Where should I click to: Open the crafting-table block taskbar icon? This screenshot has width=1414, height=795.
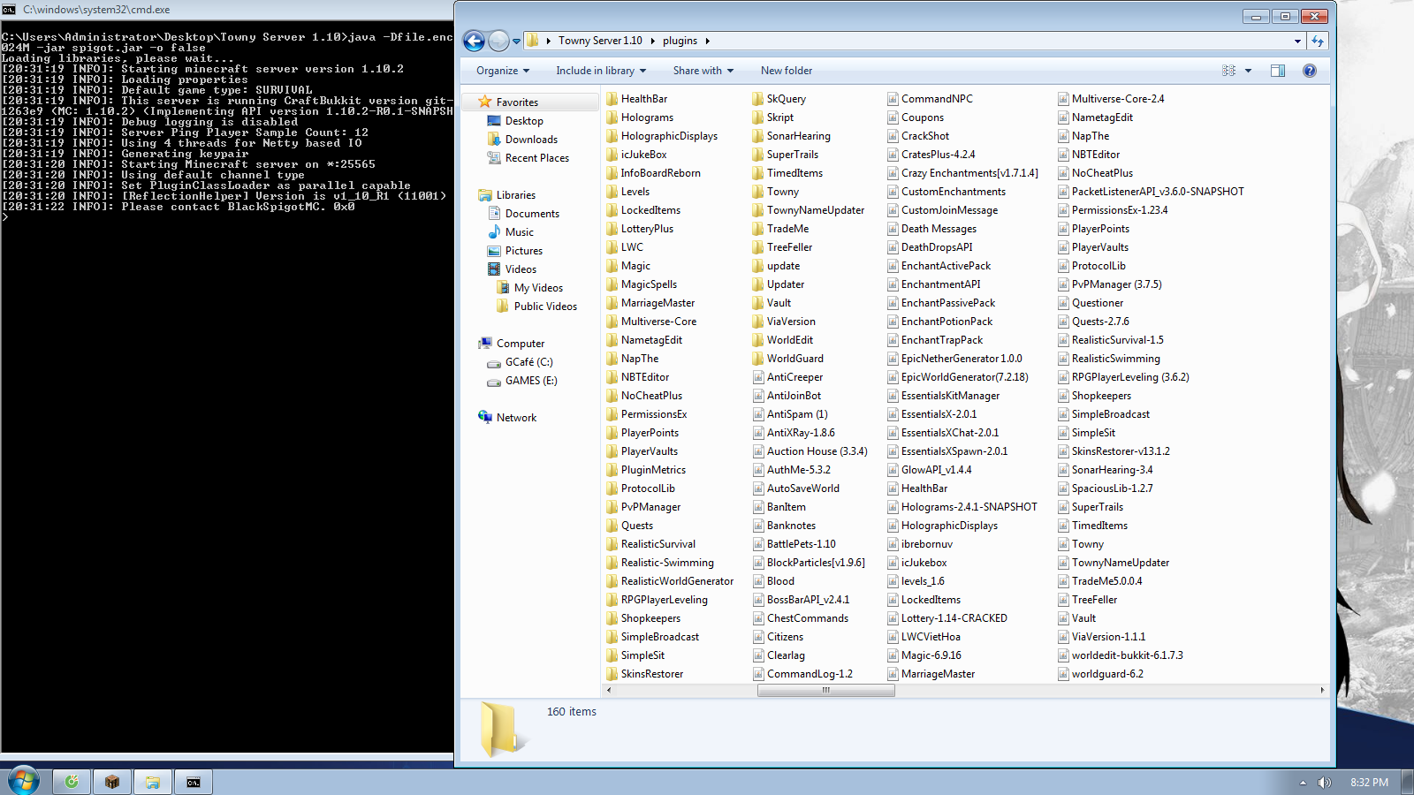pos(112,782)
